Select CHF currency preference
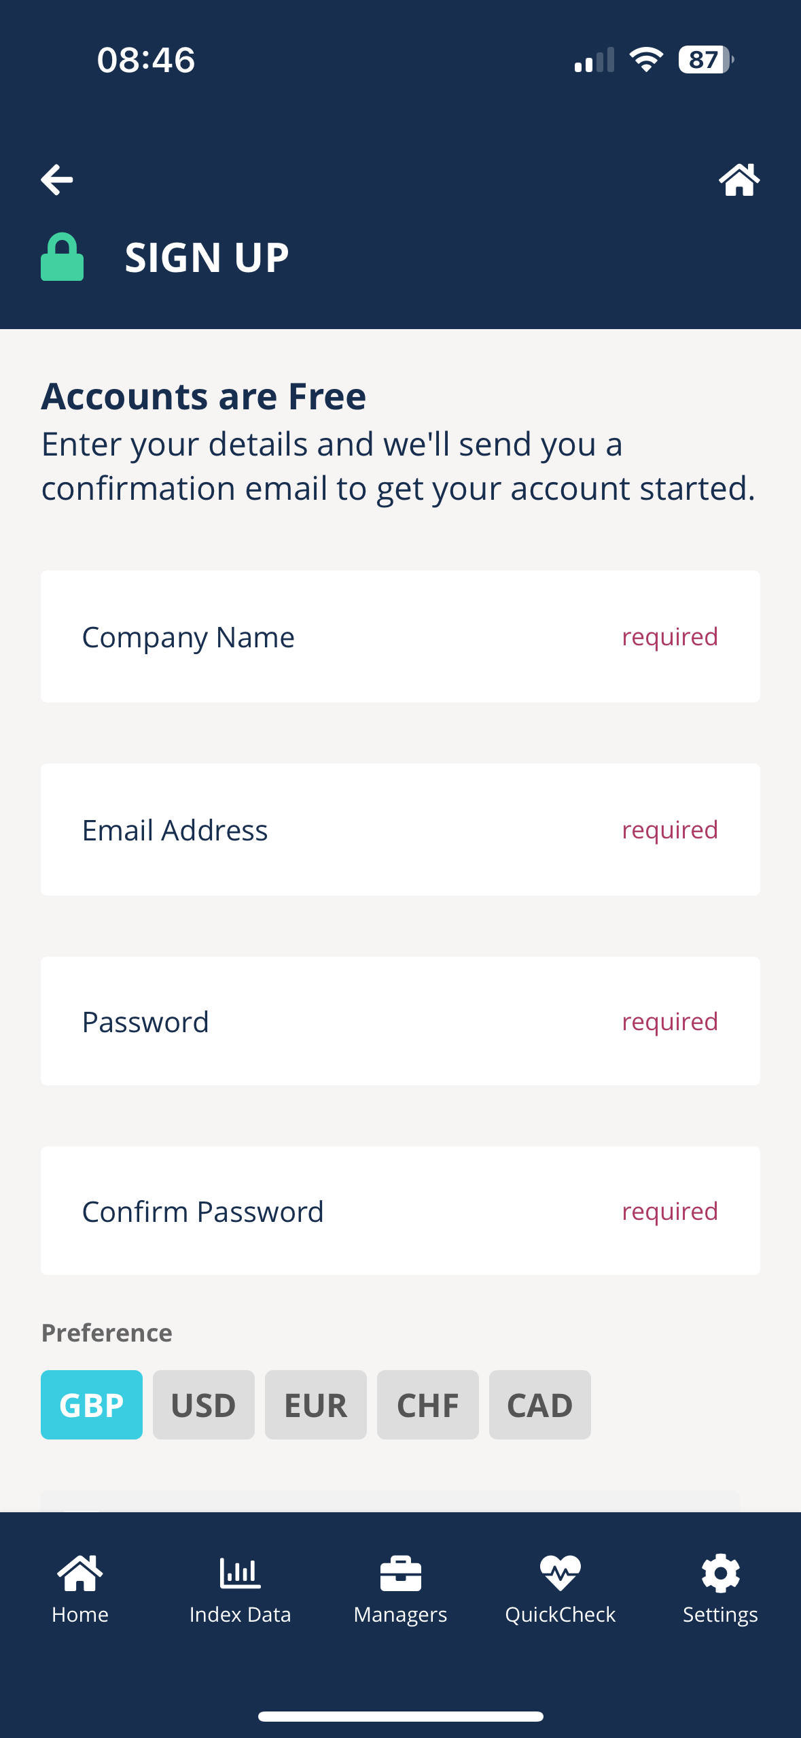The image size is (801, 1738). 428,1405
